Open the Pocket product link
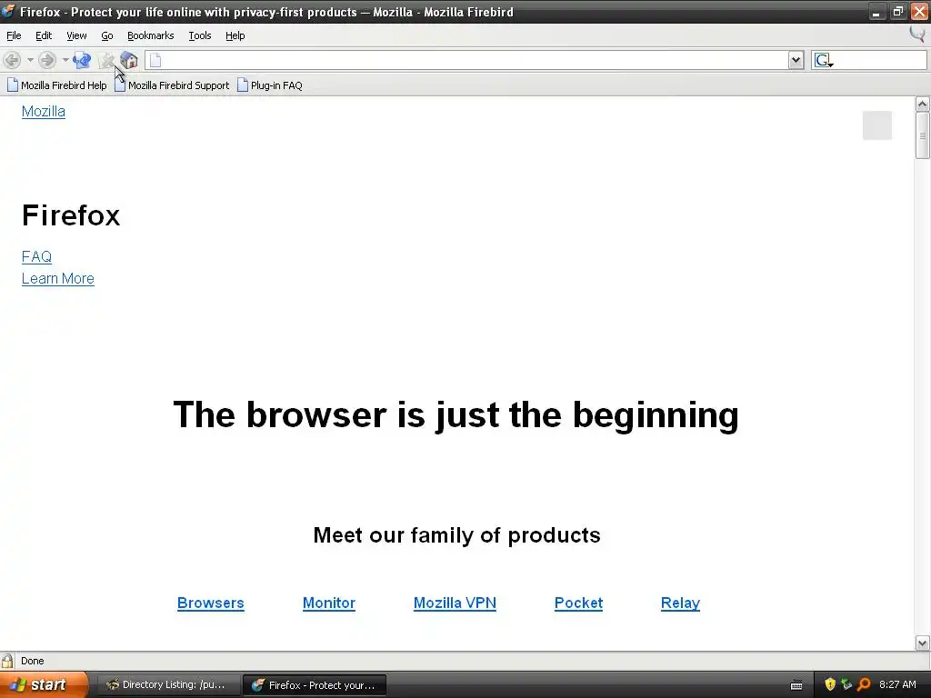The width and height of the screenshot is (931, 698). 578,603
